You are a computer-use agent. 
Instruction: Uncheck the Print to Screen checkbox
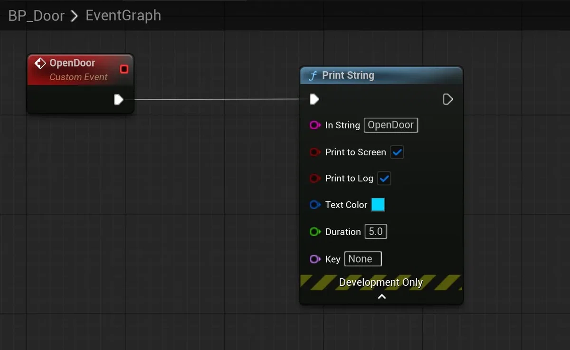click(397, 152)
